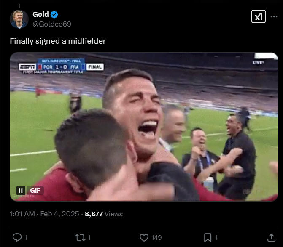Open the share menu arrow icon
The height and width of the screenshot is (247, 283).
coord(271,238)
